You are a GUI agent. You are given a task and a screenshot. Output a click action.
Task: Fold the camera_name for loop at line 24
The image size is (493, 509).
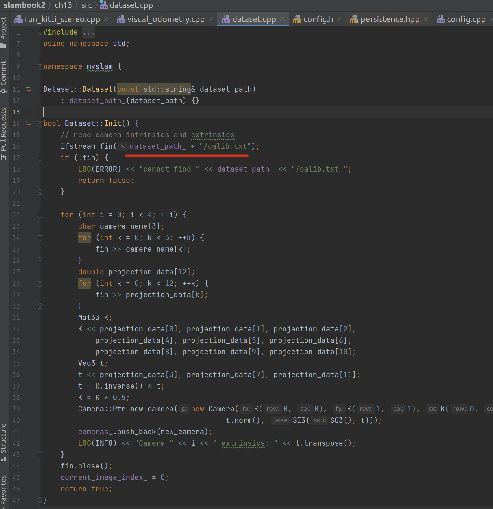[40, 238]
